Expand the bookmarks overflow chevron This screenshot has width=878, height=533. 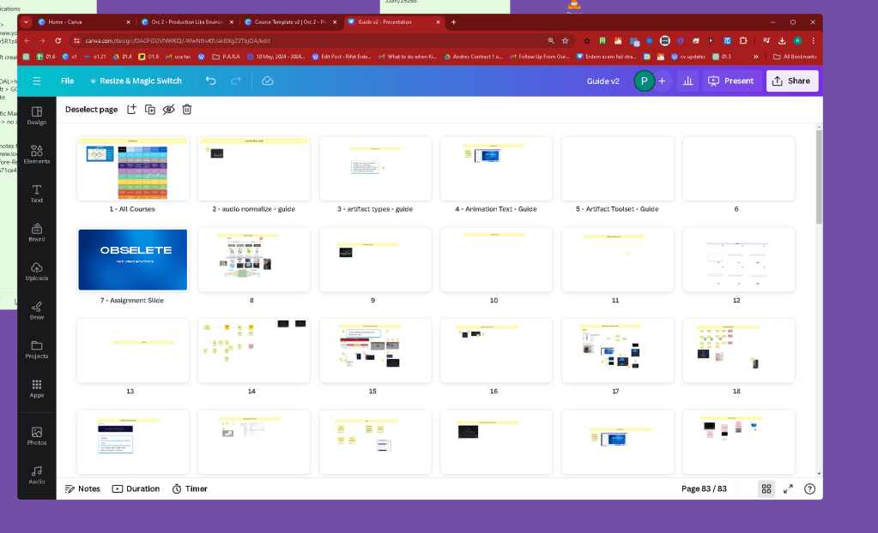pos(756,57)
